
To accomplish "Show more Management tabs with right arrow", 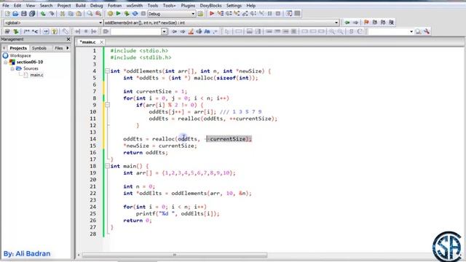I will (68, 48).
